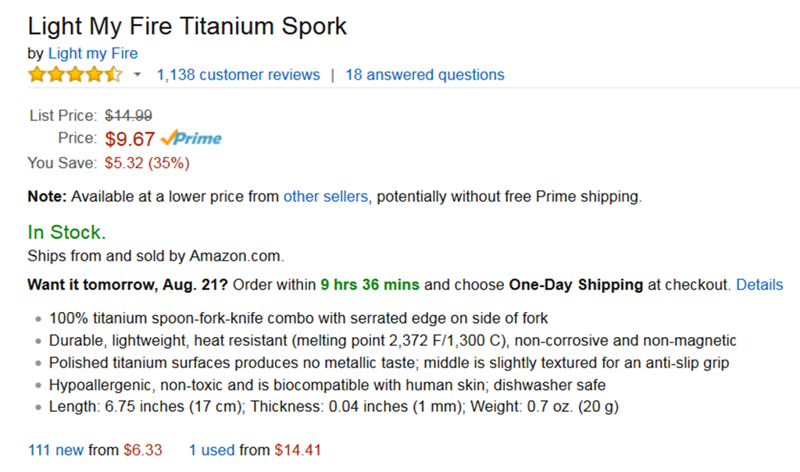Image resolution: width=800 pixels, height=472 pixels.
Task: View the 18 answered questions
Action: click(x=425, y=75)
